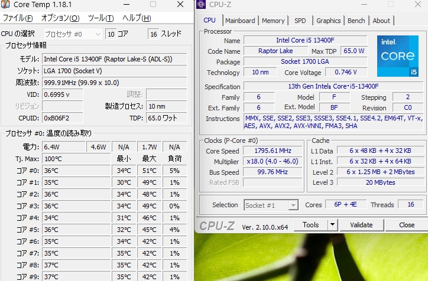428x281 pixels.
Task: Click the コア #0 max temperature 51°C
Action: pyautogui.click(x=150, y=171)
